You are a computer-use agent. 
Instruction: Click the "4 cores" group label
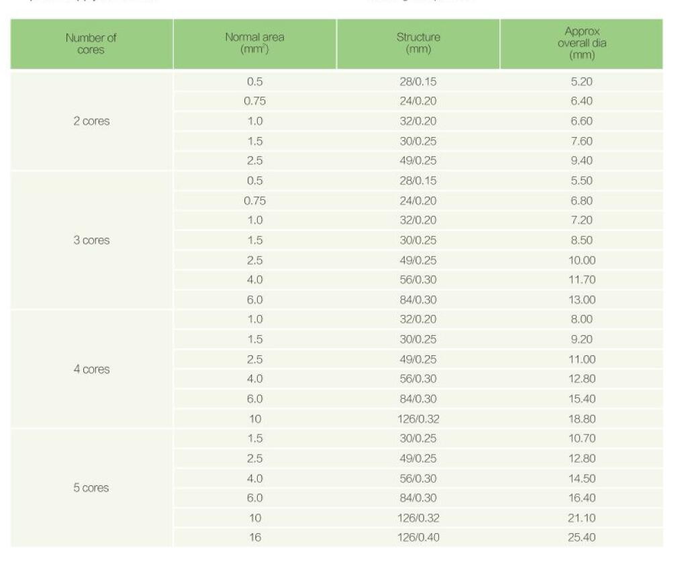point(91,369)
